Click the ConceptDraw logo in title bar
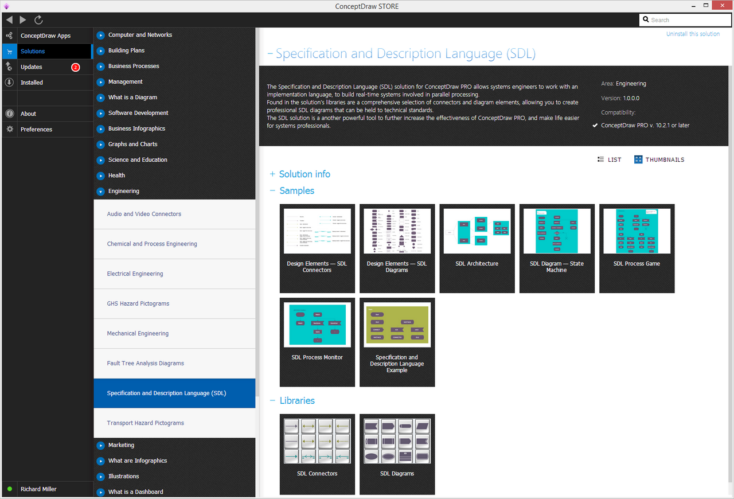 [6, 6]
